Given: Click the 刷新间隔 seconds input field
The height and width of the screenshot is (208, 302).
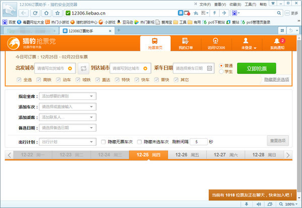Looking at the screenshot, I should [198, 142].
